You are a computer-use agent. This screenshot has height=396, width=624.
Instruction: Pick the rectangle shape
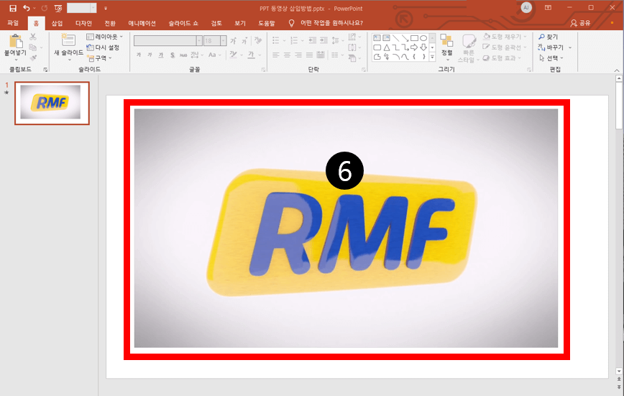click(x=414, y=38)
